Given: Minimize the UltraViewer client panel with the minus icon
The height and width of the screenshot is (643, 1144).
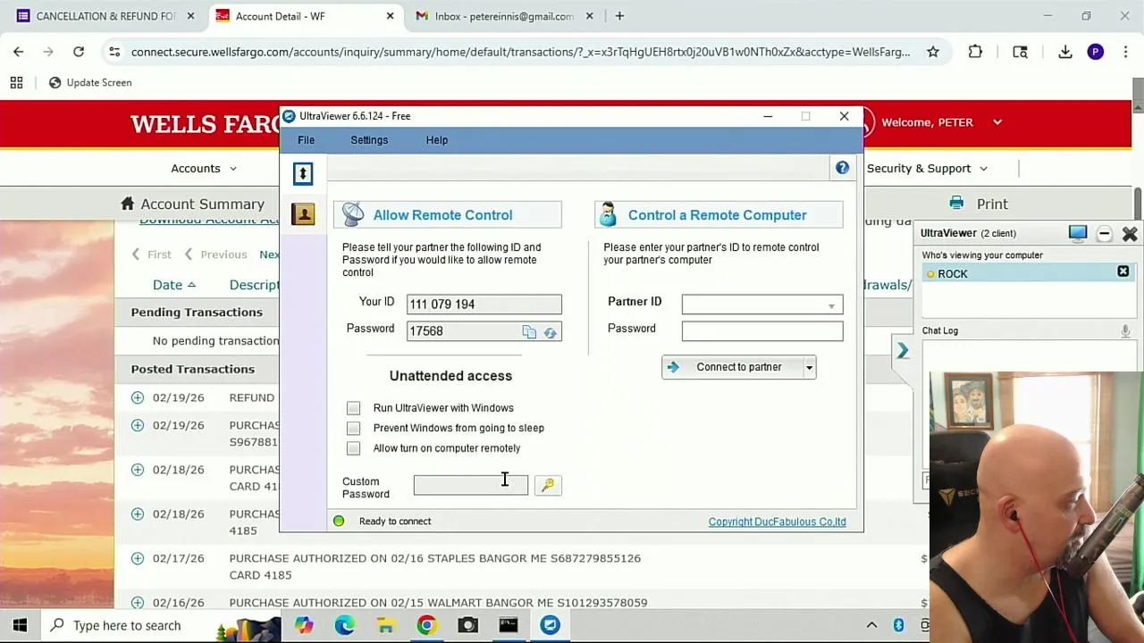Looking at the screenshot, I should [x=1105, y=234].
